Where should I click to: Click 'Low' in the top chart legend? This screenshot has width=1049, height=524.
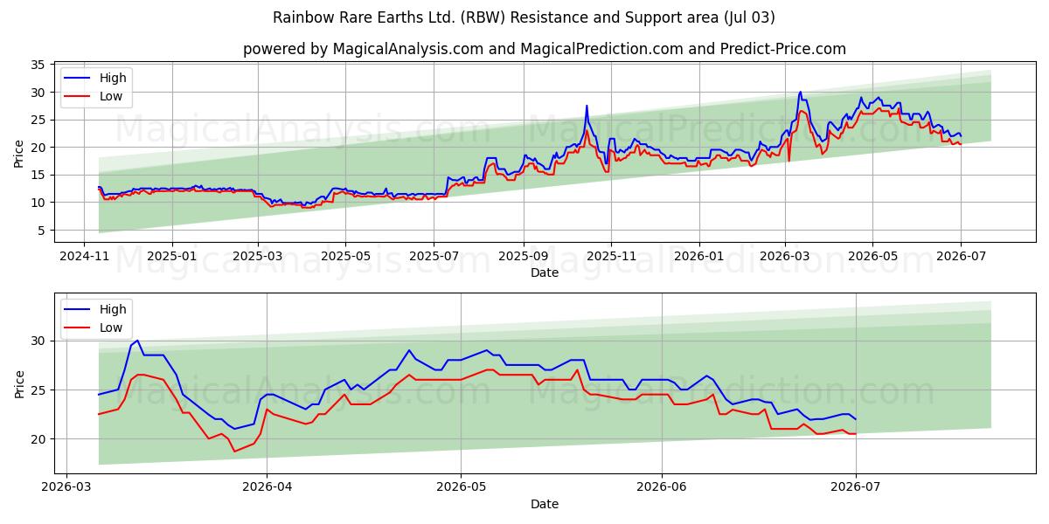(x=111, y=97)
